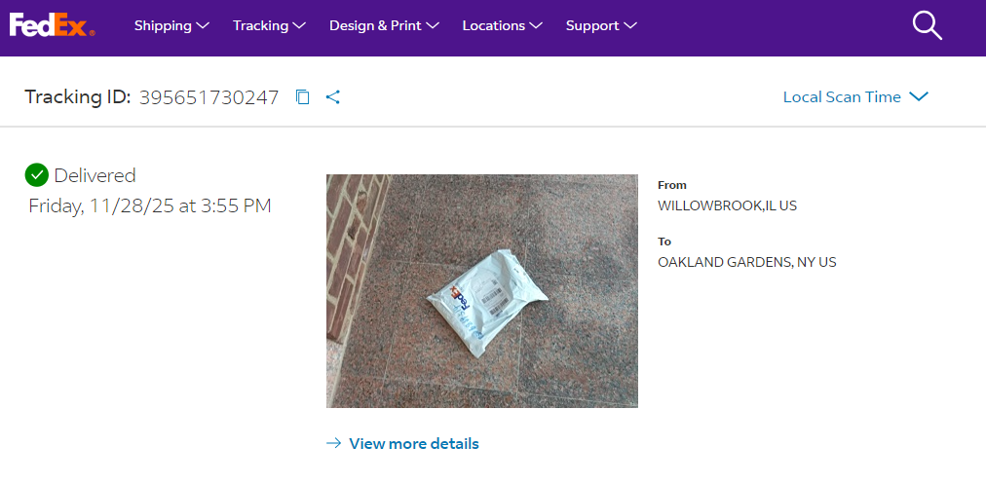Open the search magnifying glass icon
The width and height of the screenshot is (986, 484).
[x=927, y=25]
